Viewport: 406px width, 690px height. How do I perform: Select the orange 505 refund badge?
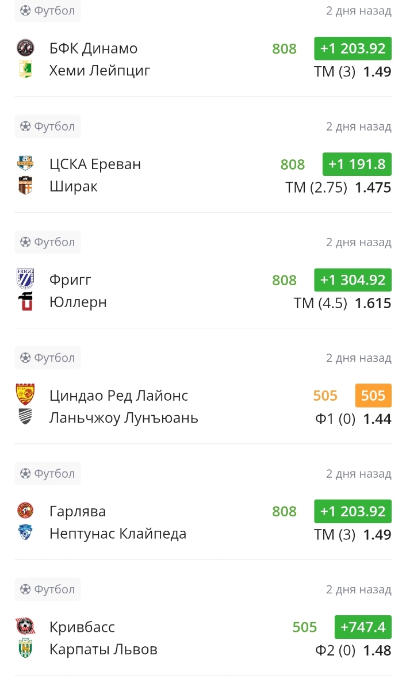(373, 396)
